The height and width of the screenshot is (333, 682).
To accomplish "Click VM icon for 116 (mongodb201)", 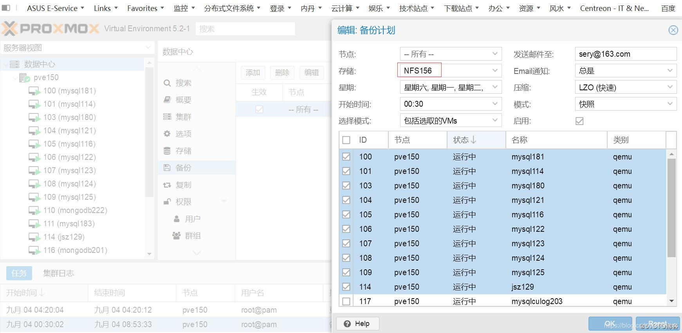I will (34, 251).
